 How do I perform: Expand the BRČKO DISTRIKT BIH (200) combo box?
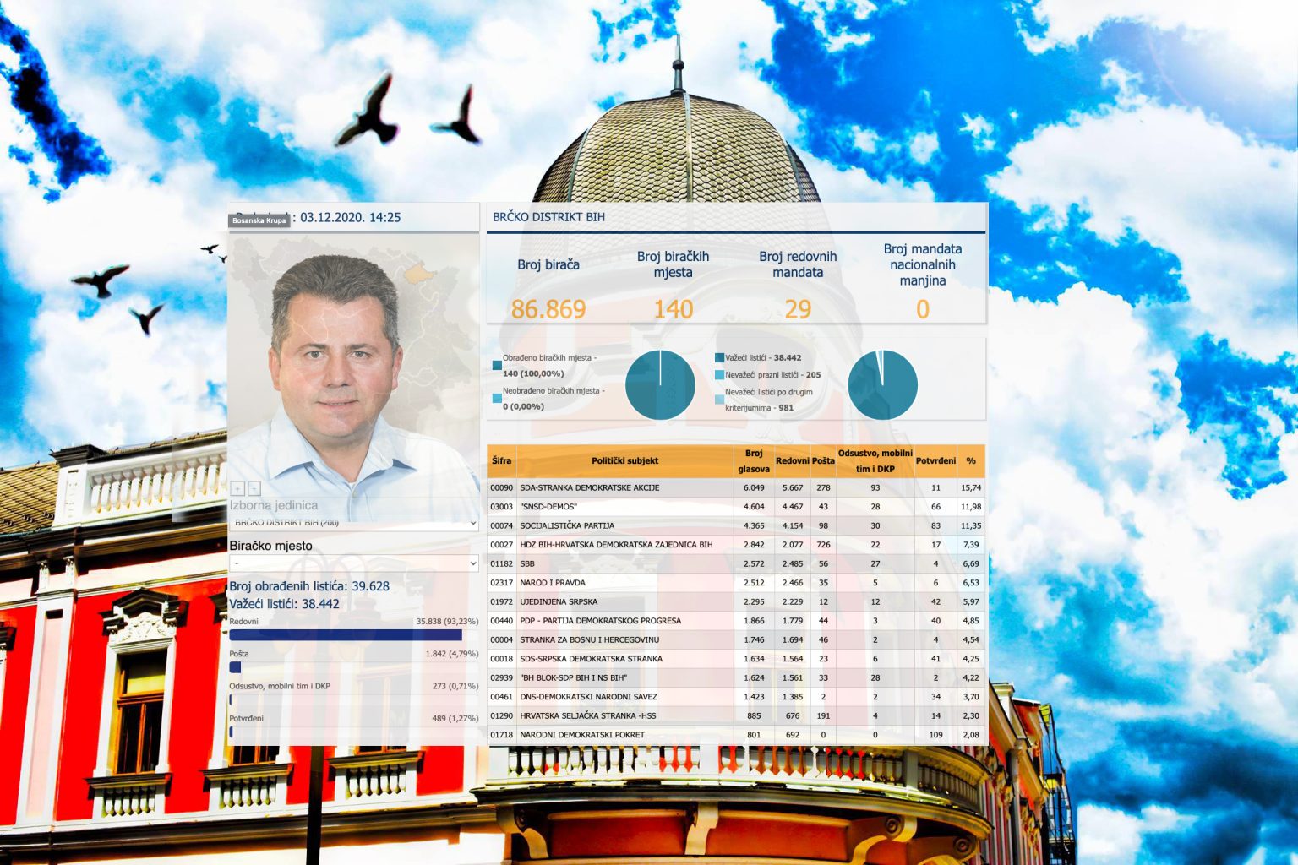[351, 522]
